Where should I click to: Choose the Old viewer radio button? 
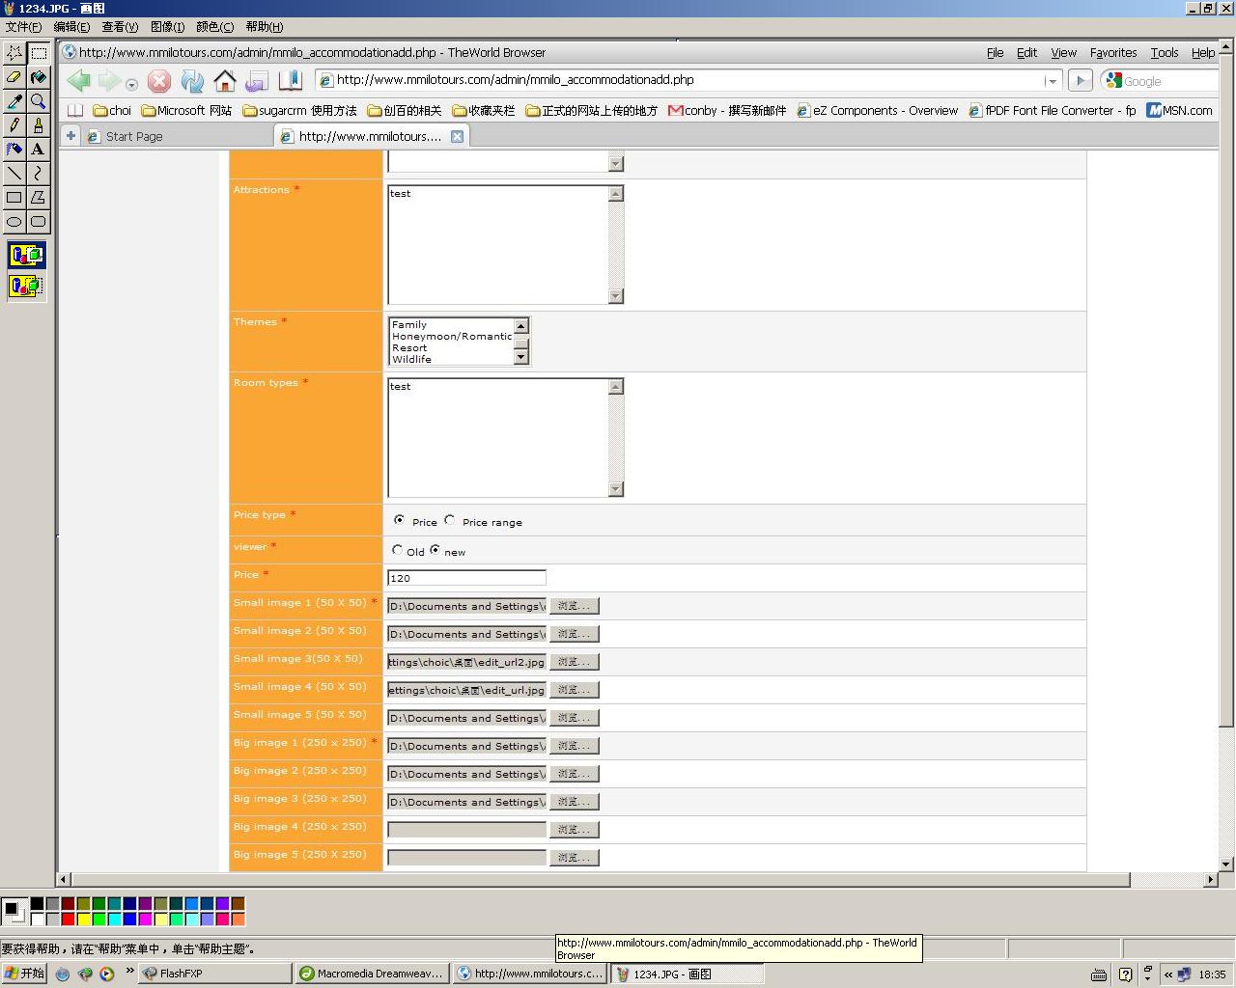(x=397, y=550)
